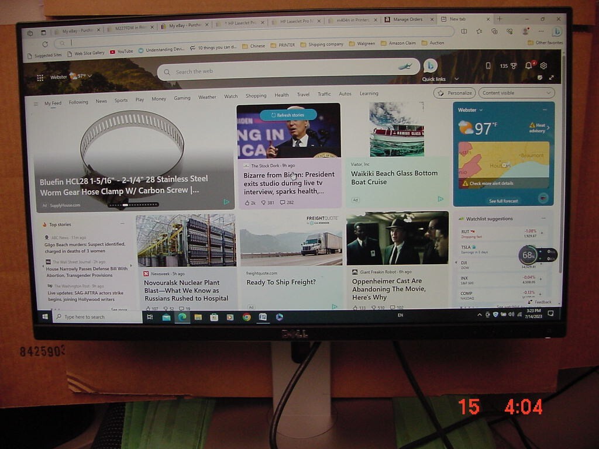This screenshot has width=599, height=449.
Task: Click the Refresh stories button
Action: pyautogui.click(x=288, y=115)
